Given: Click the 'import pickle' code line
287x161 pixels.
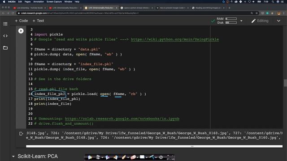Looking at the screenshot, I should click(48, 34).
